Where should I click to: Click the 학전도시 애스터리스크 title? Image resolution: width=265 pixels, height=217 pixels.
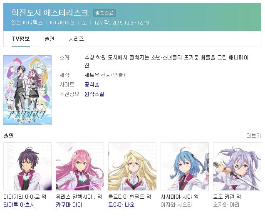pyautogui.click(x=50, y=12)
